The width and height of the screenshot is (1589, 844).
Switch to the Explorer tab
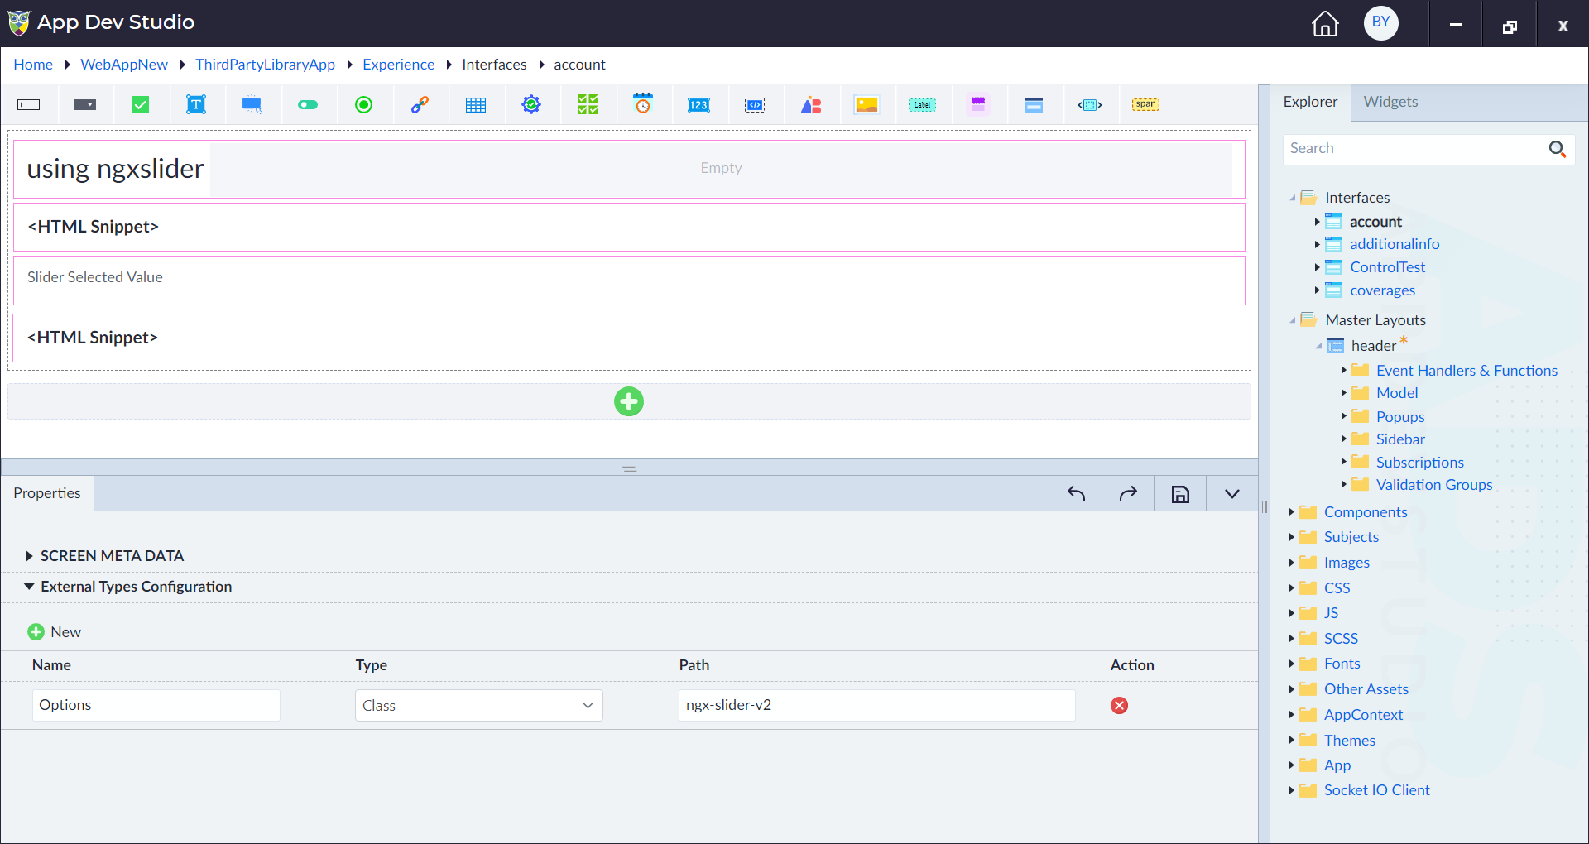point(1310,102)
